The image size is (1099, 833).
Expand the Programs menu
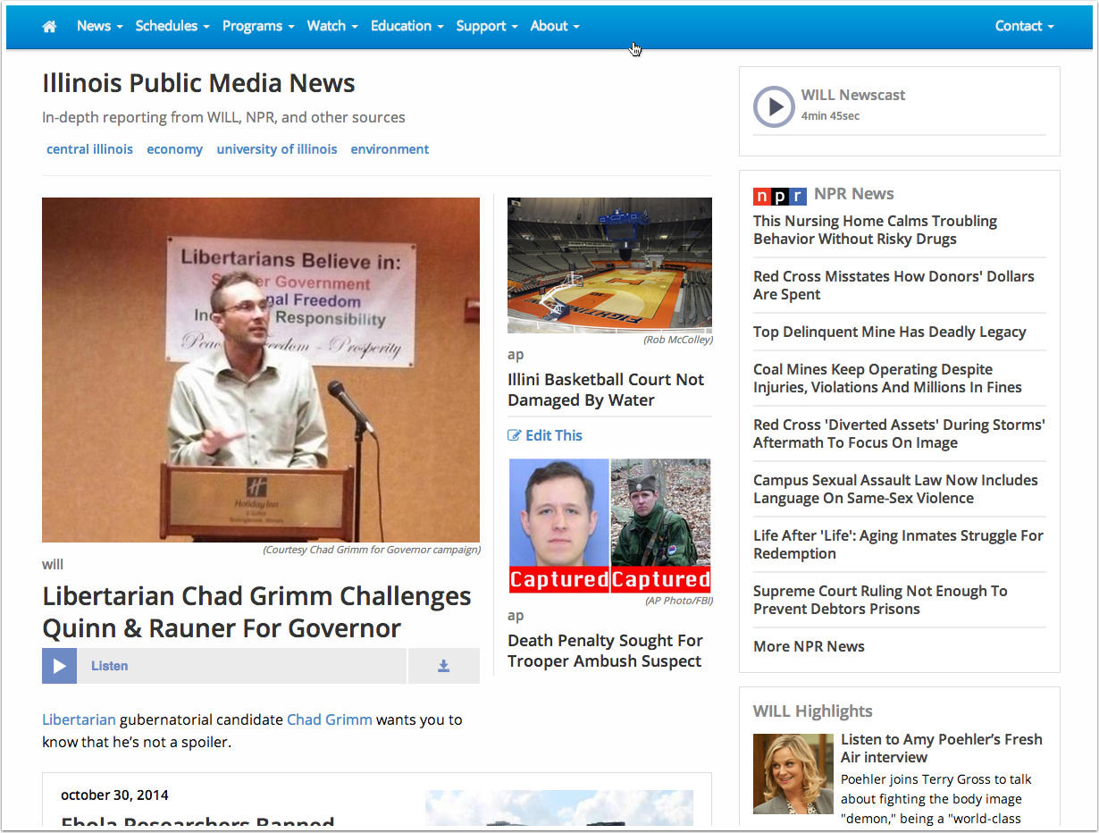(258, 26)
